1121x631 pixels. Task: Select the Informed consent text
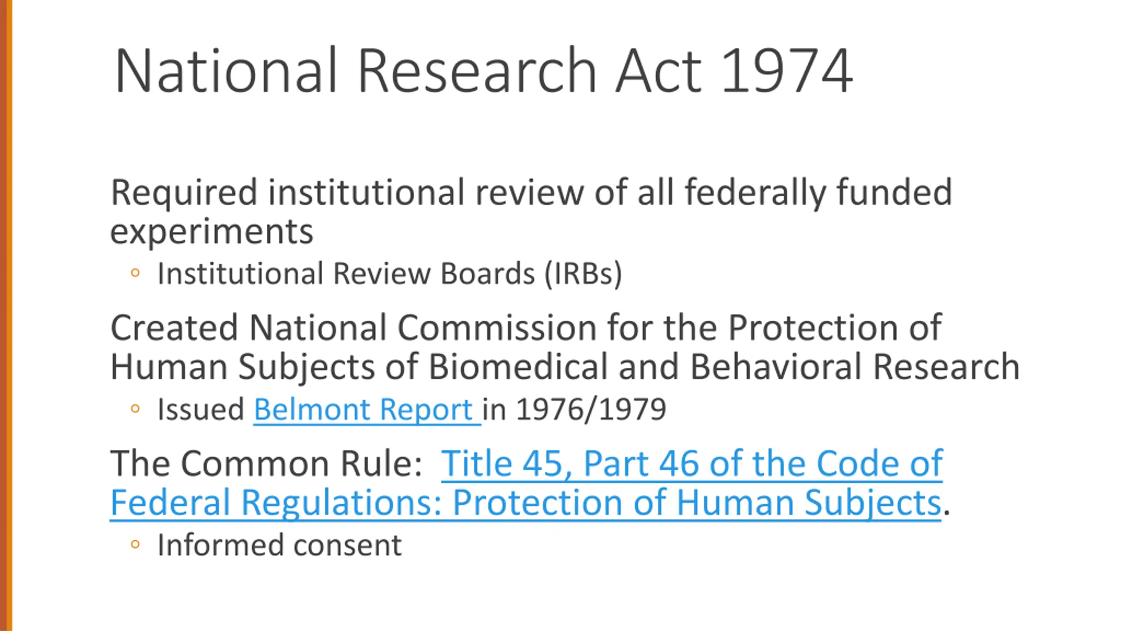pyautogui.click(x=280, y=545)
